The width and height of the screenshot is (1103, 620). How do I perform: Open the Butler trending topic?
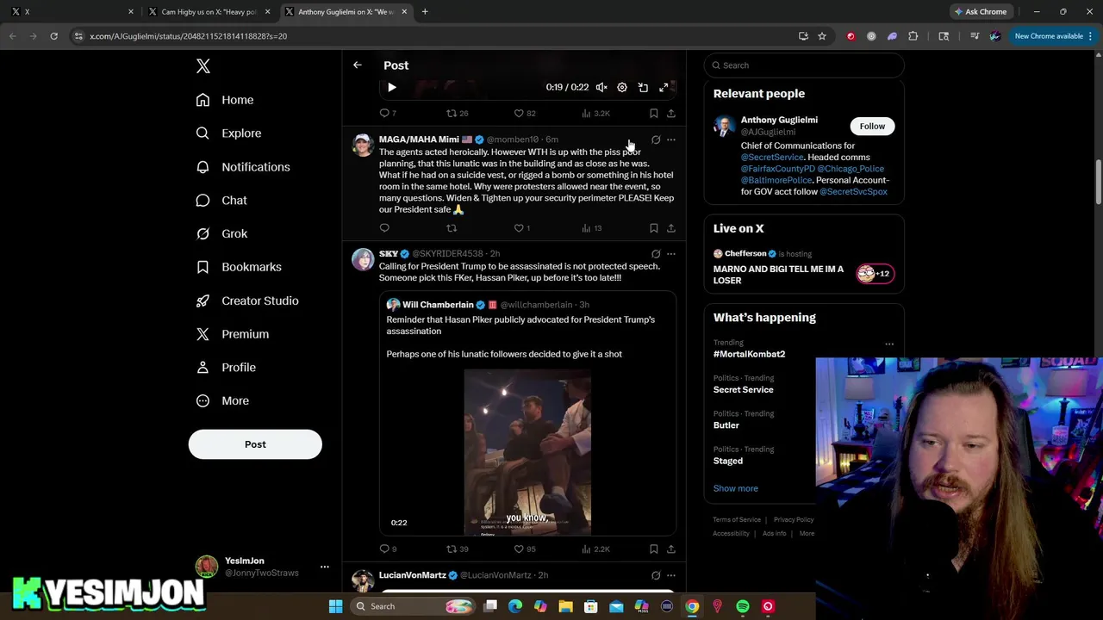click(x=726, y=425)
